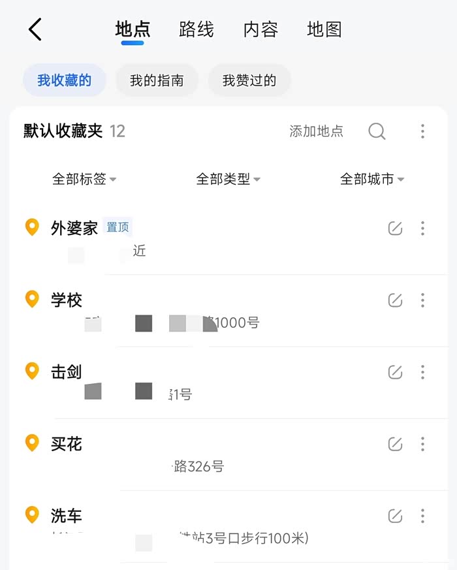Select the 我收藏的 filter chip
Screen dimensions: 457x570
[x=64, y=80]
